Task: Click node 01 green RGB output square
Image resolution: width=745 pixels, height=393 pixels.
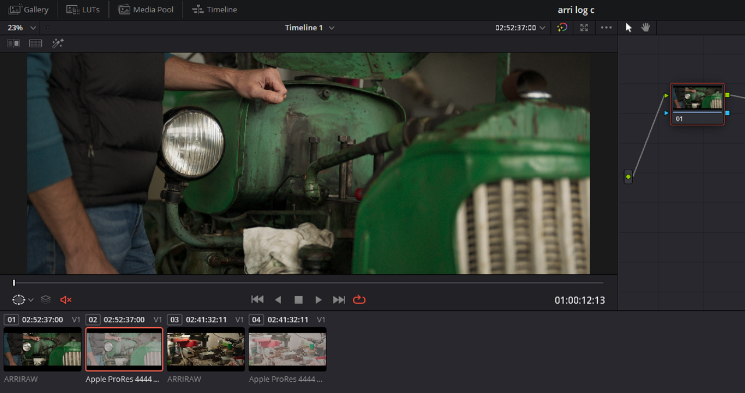Action: (728, 95)
